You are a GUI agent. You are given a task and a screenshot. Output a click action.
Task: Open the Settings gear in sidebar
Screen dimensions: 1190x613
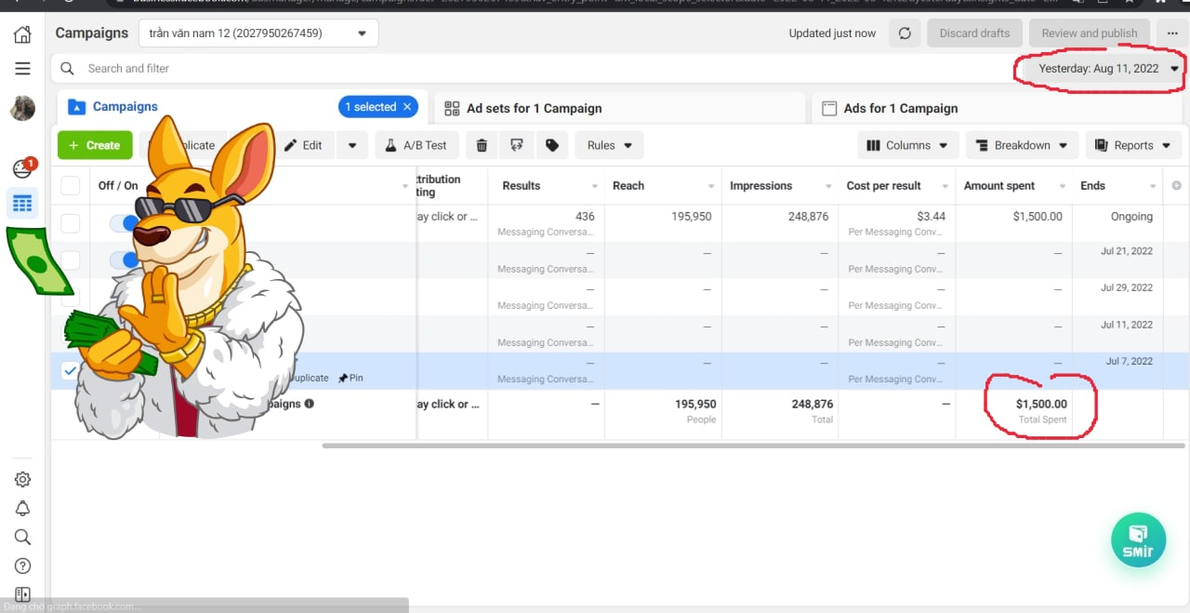22,479
